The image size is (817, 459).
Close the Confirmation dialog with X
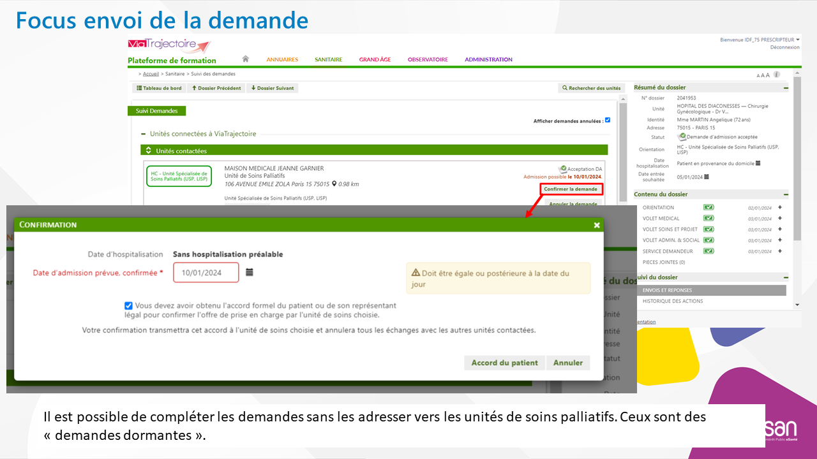(596, 225)
